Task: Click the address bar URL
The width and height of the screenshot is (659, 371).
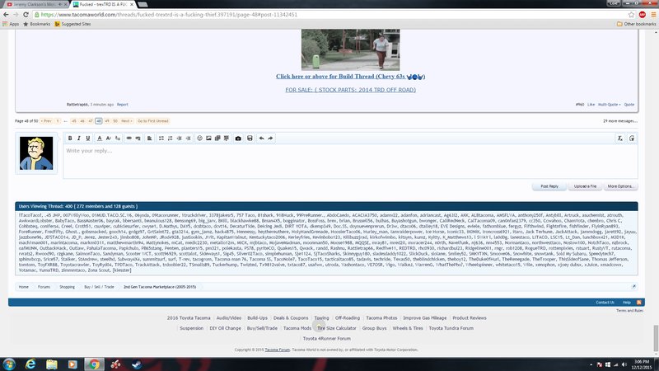Action: 169,14
